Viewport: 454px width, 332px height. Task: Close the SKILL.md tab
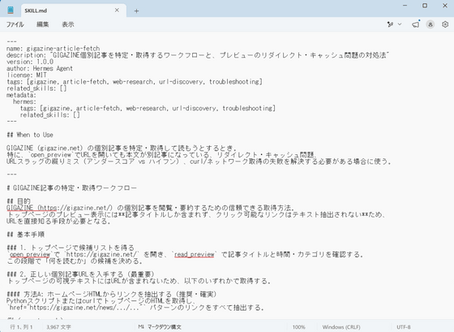(117, 11)
